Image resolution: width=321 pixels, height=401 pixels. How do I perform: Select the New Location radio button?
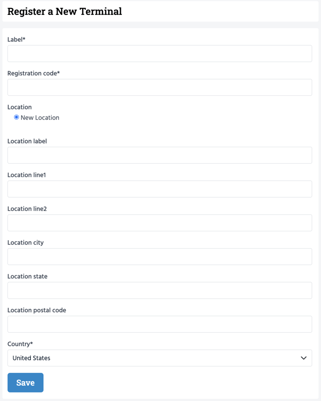pyautogui.click(x=16, y=117)
